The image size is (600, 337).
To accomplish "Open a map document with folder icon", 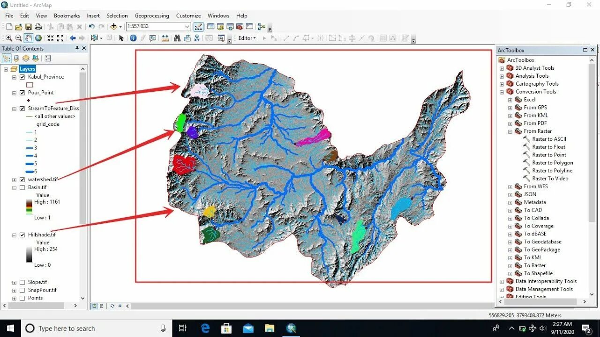I will 19,27.
